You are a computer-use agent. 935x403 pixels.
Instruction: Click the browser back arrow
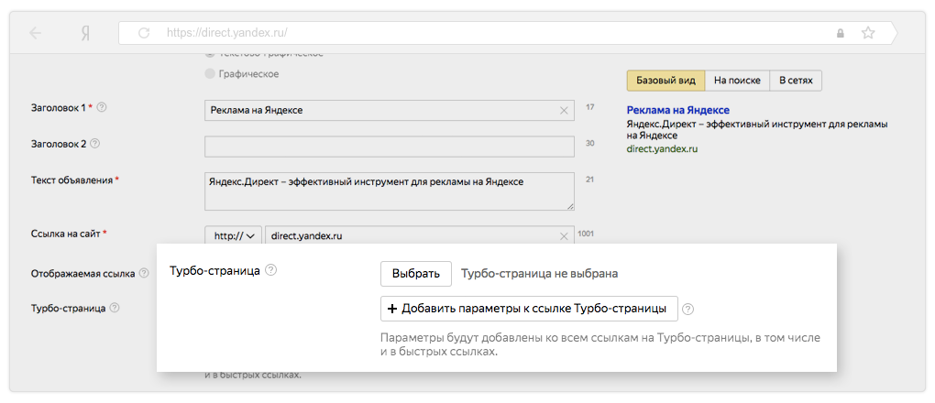click(36, 33)
